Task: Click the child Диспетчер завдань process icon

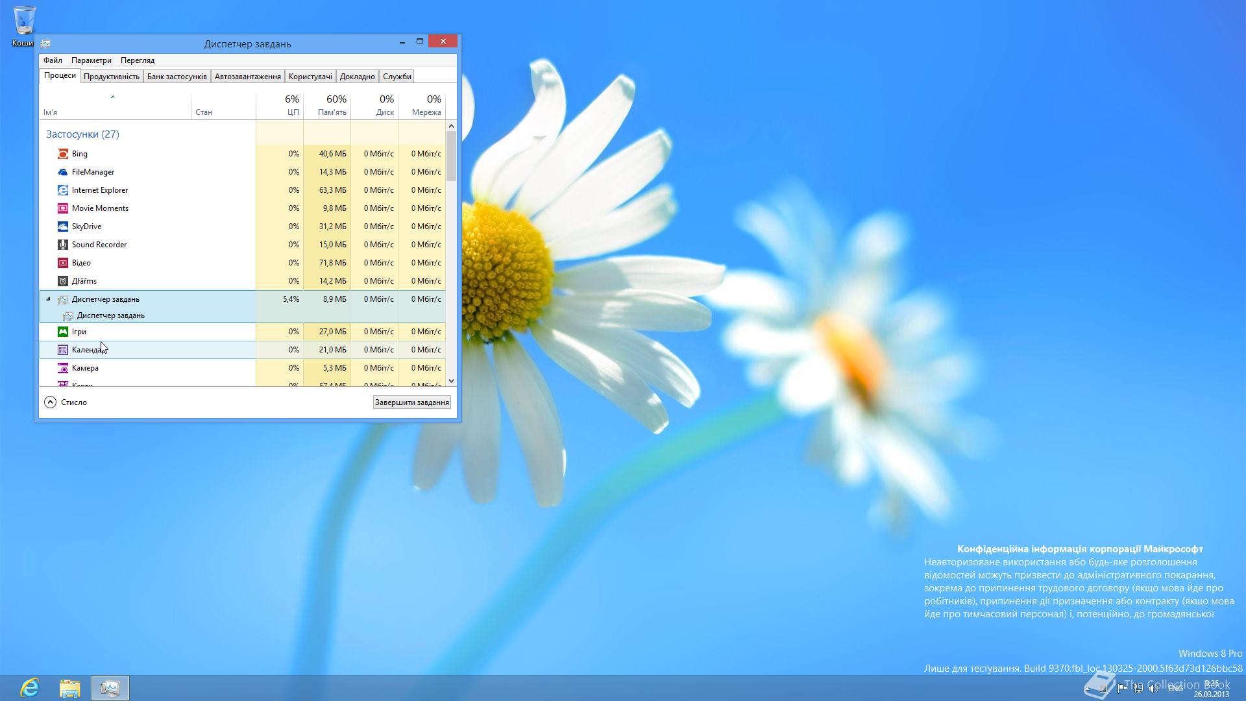Action: tap(68, 315)
